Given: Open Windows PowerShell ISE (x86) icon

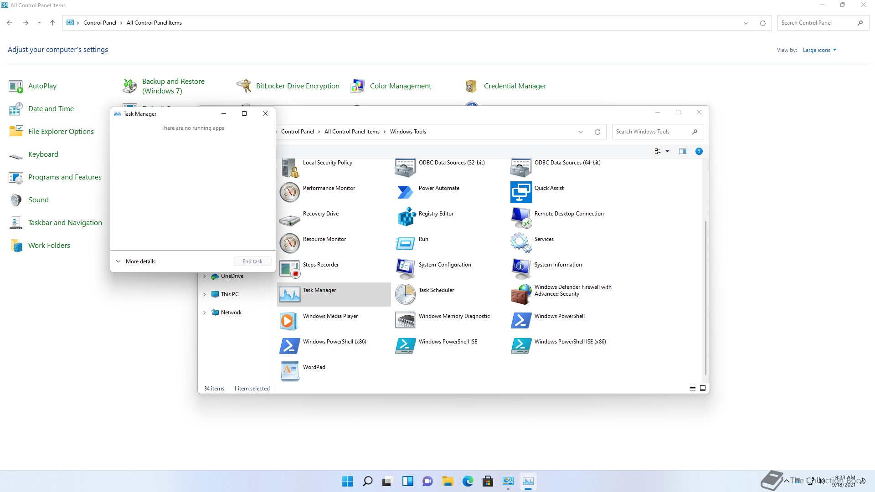Looking at the screenshot, I should 521,346.
